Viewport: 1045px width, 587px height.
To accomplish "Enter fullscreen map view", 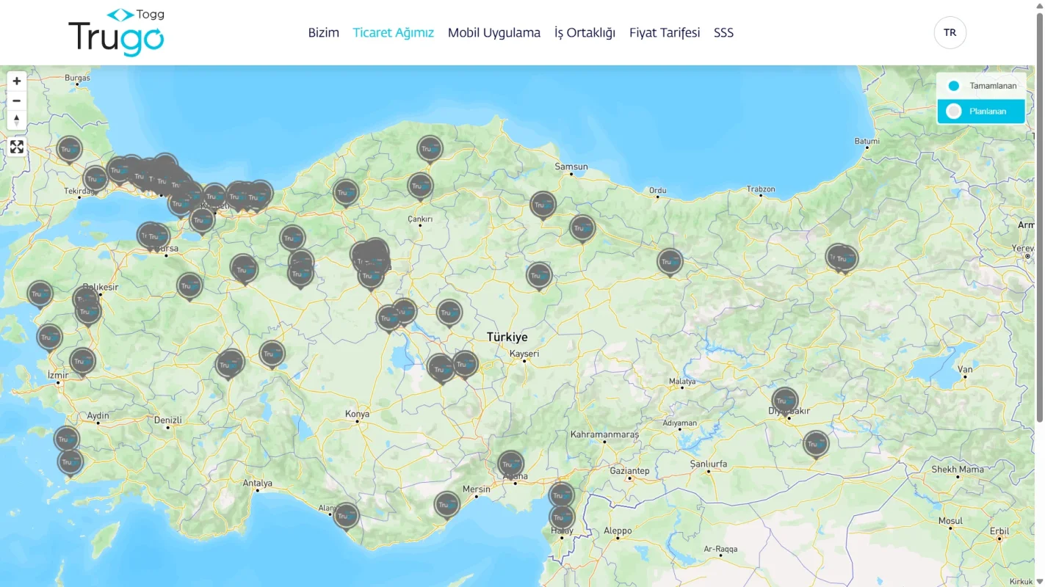I will pyautogui.click(x=16, y=147).
